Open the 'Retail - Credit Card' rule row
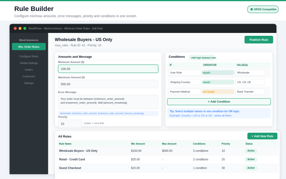This screenshot has width=286, height=179. coord(167,159)
